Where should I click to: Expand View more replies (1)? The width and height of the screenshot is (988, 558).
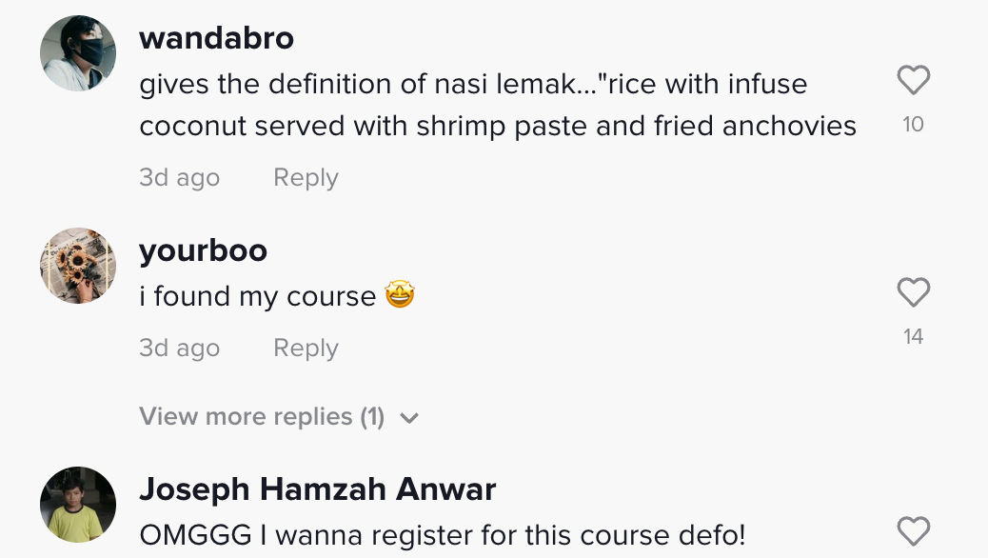tap(262, 417)
